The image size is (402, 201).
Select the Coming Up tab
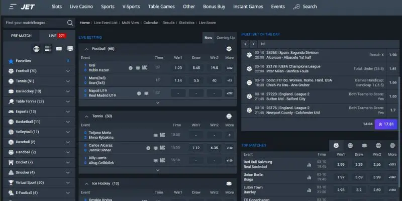225,38
